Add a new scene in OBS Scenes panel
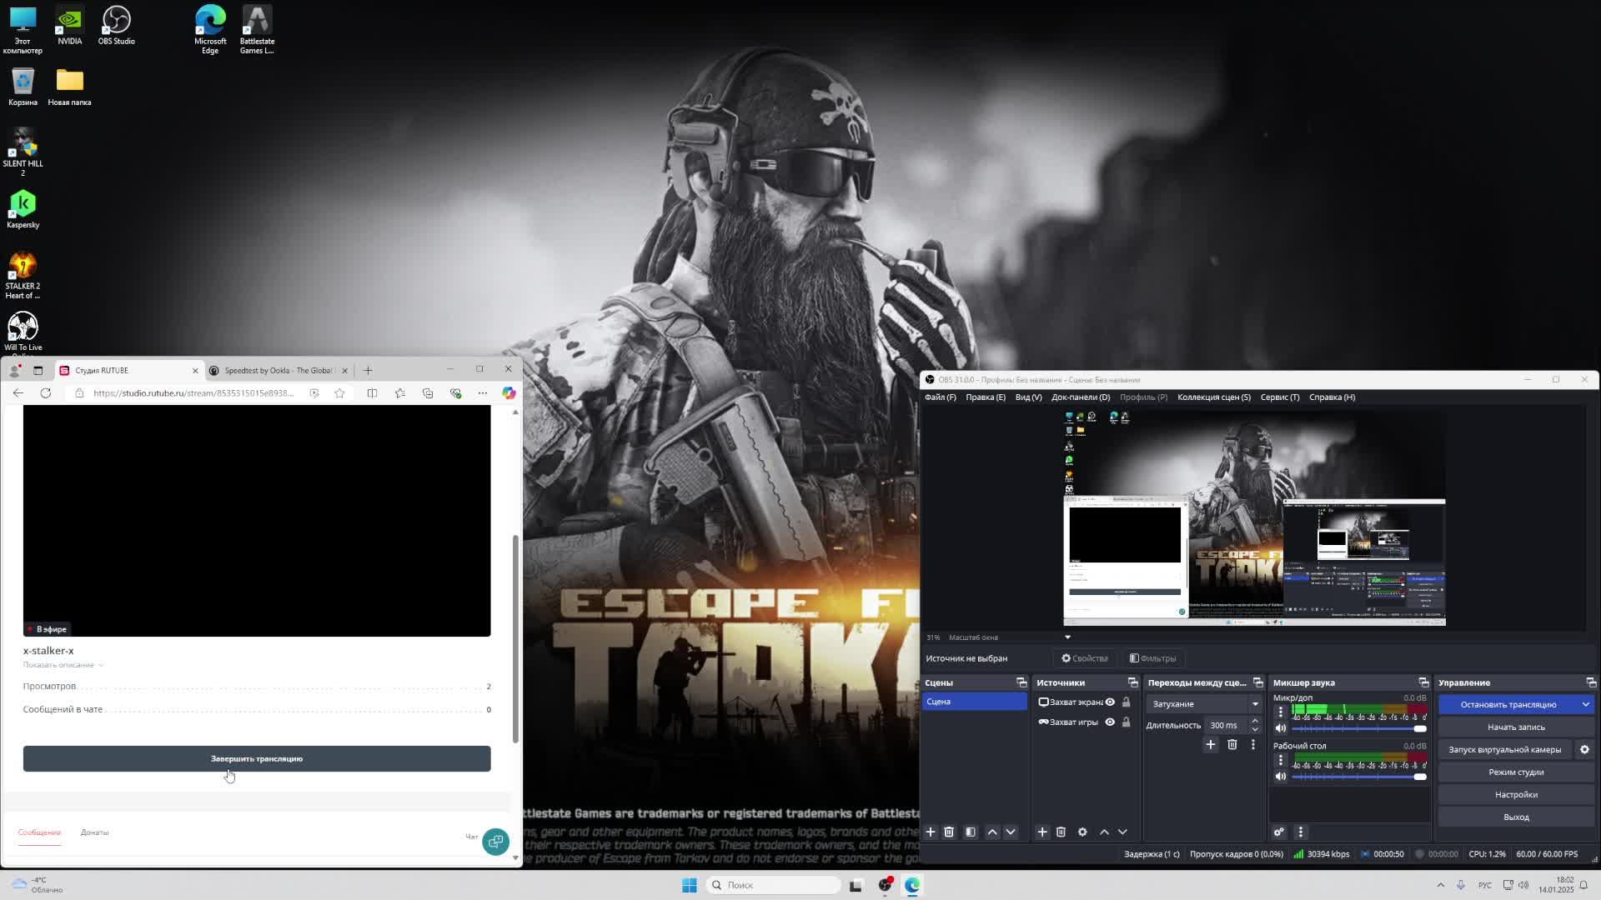This screenshot has width=1601, height=900. (x=931, y=832)
